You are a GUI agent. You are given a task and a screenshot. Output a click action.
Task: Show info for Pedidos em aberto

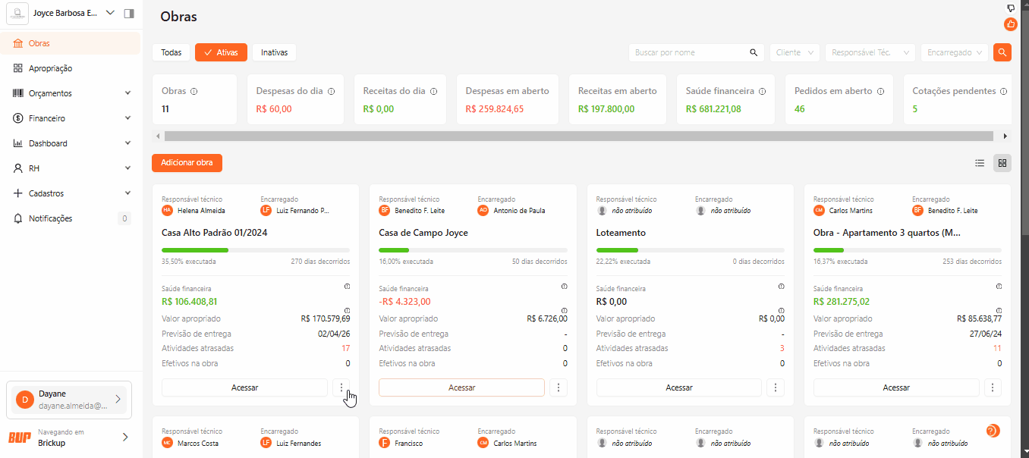[x=880, y=91]
